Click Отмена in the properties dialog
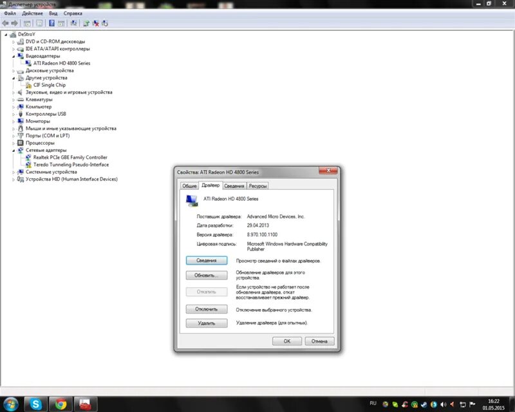 [x=319, y=341]
